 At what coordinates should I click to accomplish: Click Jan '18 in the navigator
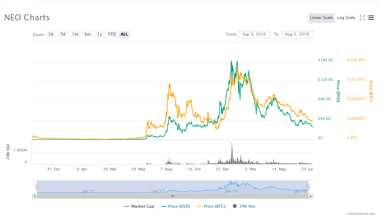tap(231, 191)
